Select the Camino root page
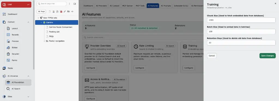This screenshot has height=101, width=279. coord(57,23)
